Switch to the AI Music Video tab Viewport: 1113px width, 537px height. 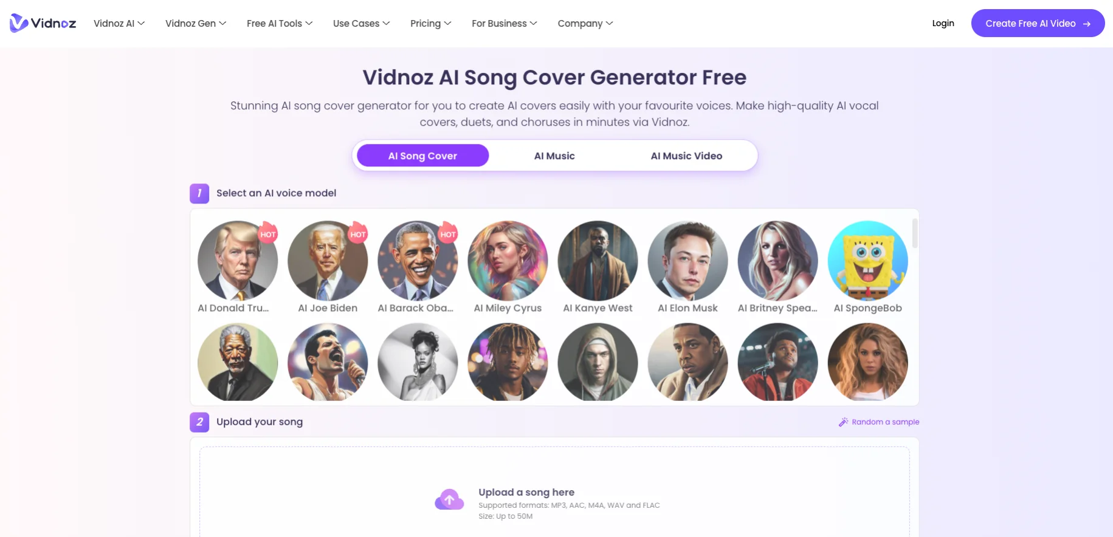pos(686,156)
